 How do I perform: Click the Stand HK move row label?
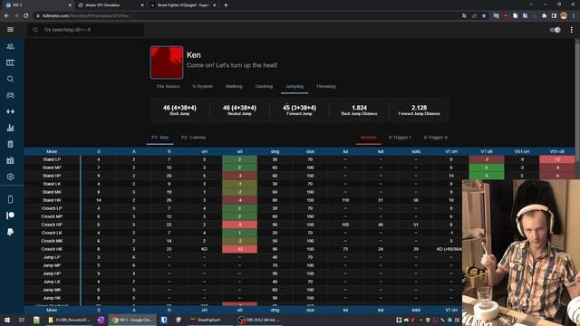click(x=52, y=200)
